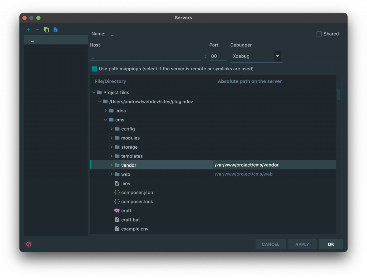This screenshot has height=278, width=367.
Task: Click the Host input field
Action: [x=145, y=56]
